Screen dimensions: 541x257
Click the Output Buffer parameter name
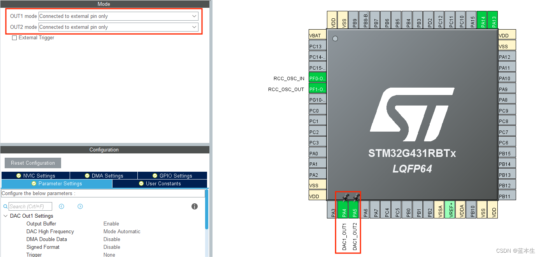41,224
